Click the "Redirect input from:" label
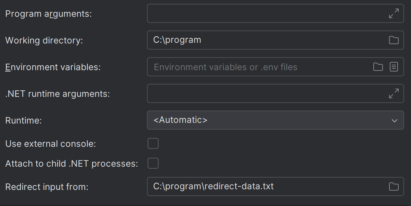The width and height of the screenshot is (411, 206). point(47,187)
